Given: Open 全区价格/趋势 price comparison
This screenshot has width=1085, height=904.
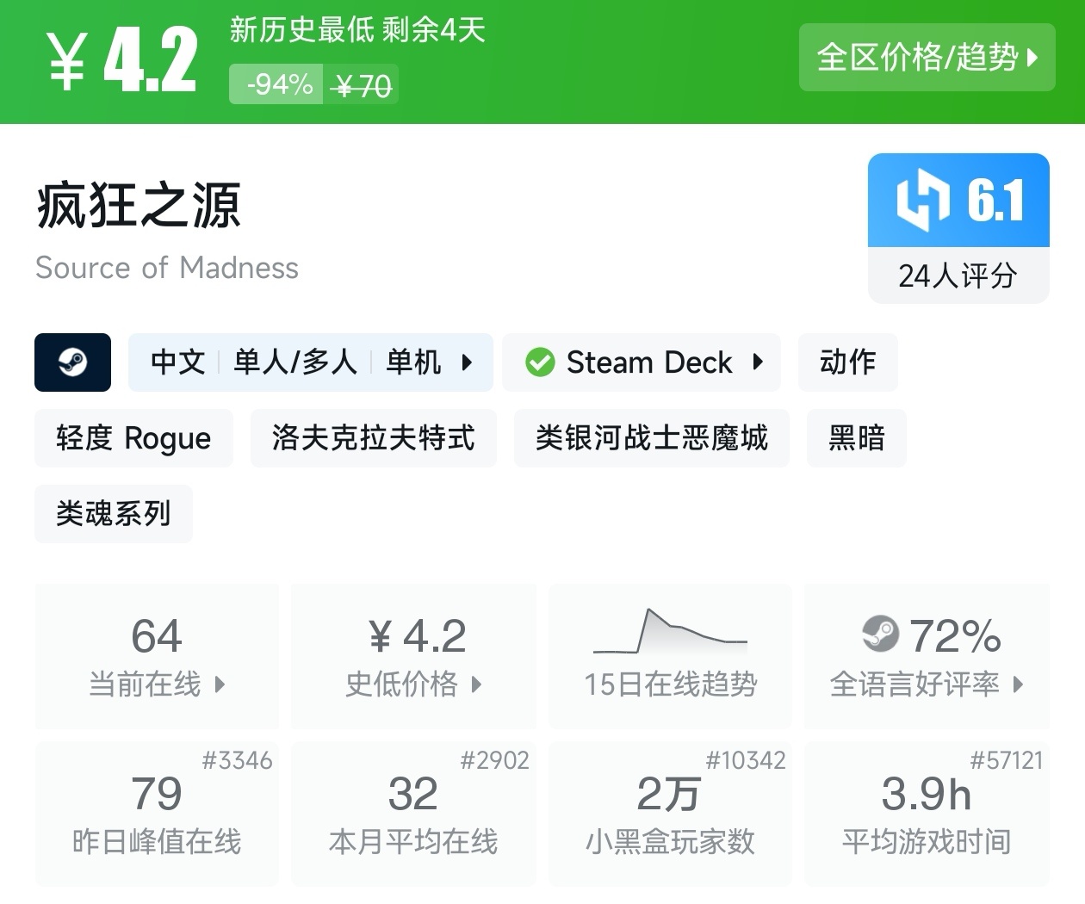Looking at the screenshot, I should tap(927, 58).
